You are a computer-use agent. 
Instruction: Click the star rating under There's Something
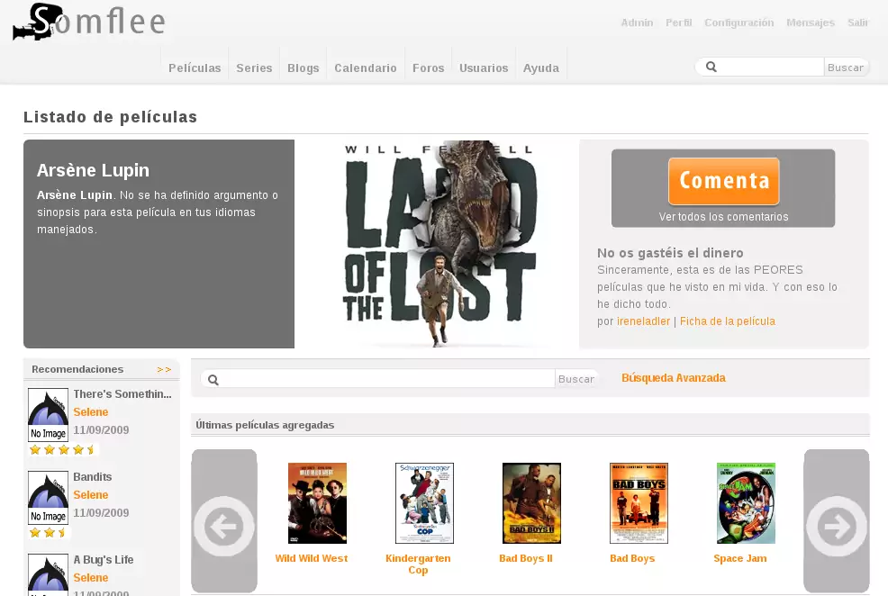(x=63, y=450)
